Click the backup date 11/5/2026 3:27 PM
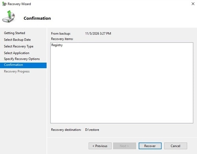This screenshot has height=154, width=197. pyautogui.click(x=98, y=33)
